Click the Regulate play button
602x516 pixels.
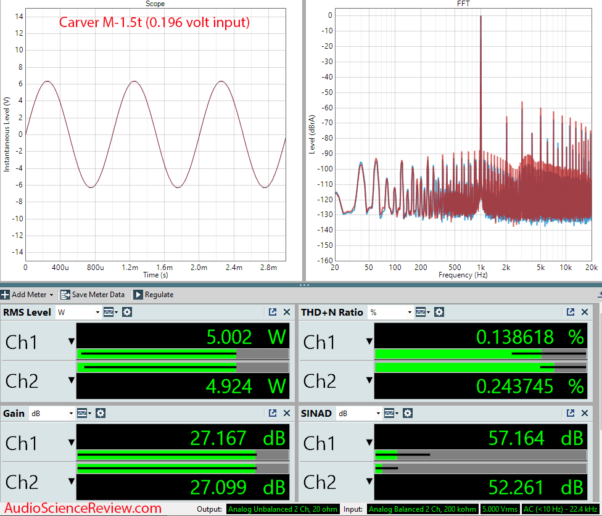tap(138, 295)
